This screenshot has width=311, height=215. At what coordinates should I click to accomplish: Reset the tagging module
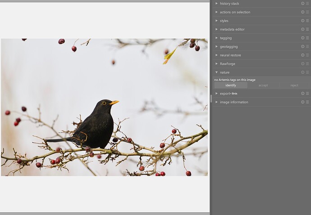[303, 38]
